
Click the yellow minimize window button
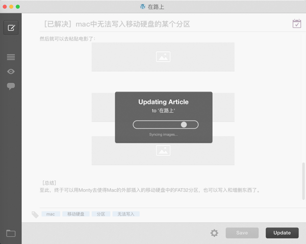(11, 7)
